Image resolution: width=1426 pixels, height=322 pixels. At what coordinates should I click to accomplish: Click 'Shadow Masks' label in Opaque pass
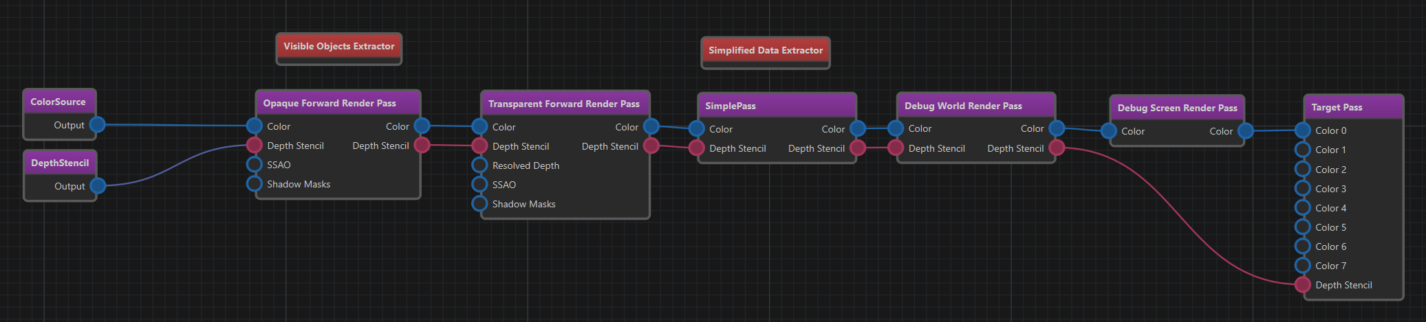click(x=299, y=184)
